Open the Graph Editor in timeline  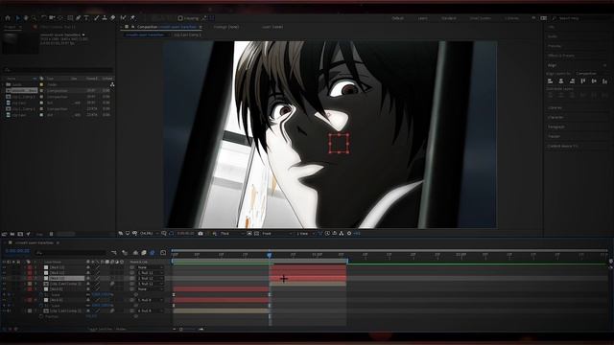(163, 253)
